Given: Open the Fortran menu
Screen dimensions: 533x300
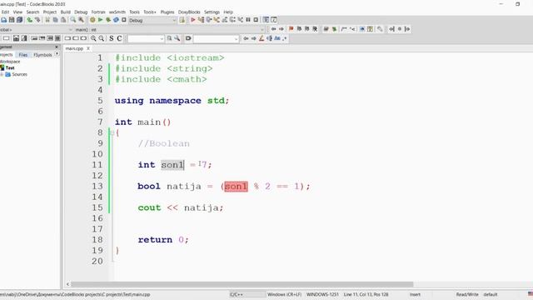Looking at the screenshot, I should [x=98, y=12].
